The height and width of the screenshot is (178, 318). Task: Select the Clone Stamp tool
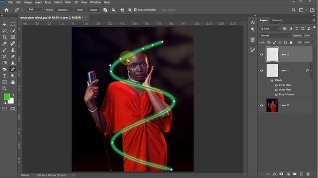(12, 50)
